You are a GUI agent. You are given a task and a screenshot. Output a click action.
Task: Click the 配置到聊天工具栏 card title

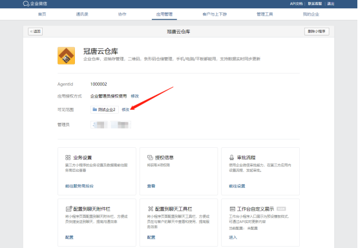tap(174, 209)
